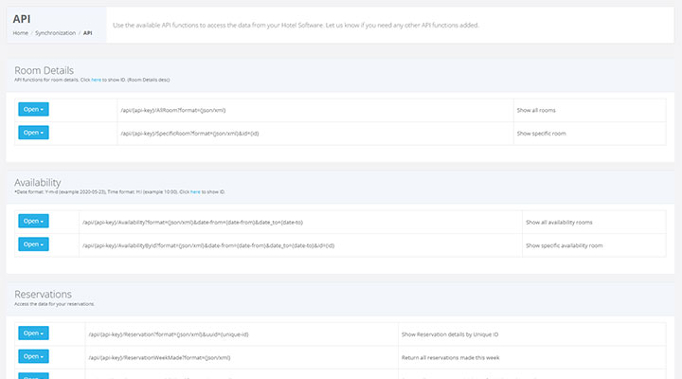Click 'Show specific availability room' description
Viewport: 682px width, 379px height.
pos(565,245)
